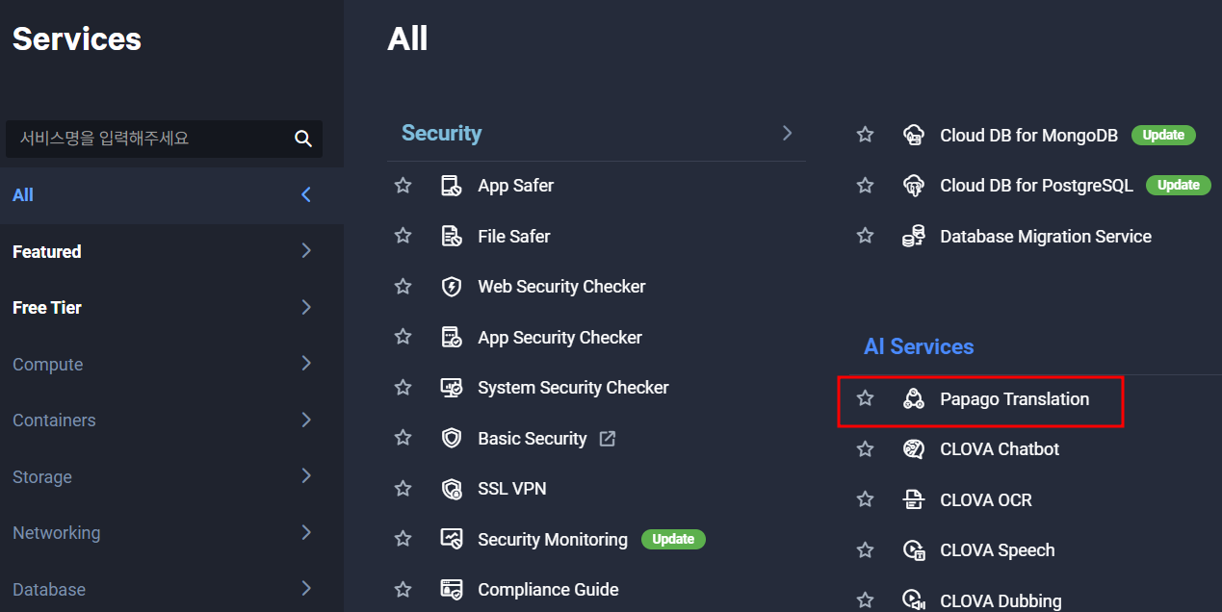The height and width of the screenshot is (612, 1222).
Task: Click the search magnifier icon
Action: tap(303, 139)
